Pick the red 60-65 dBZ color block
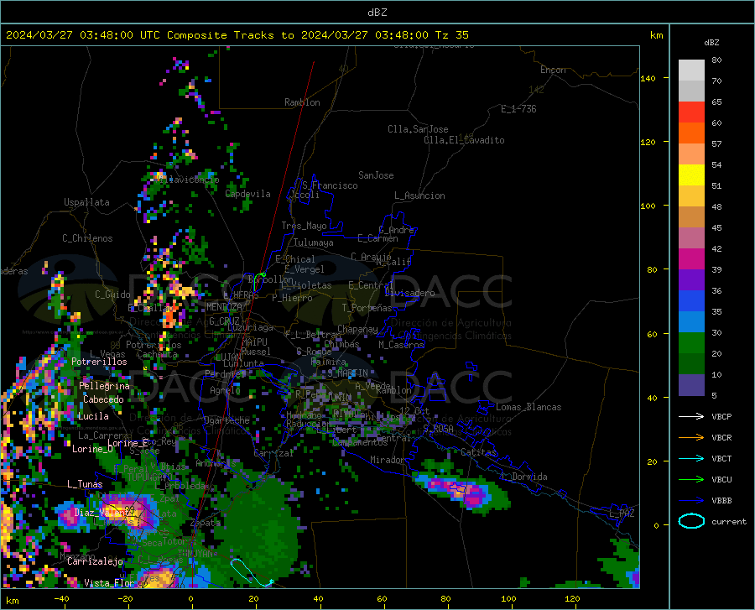 691,112
